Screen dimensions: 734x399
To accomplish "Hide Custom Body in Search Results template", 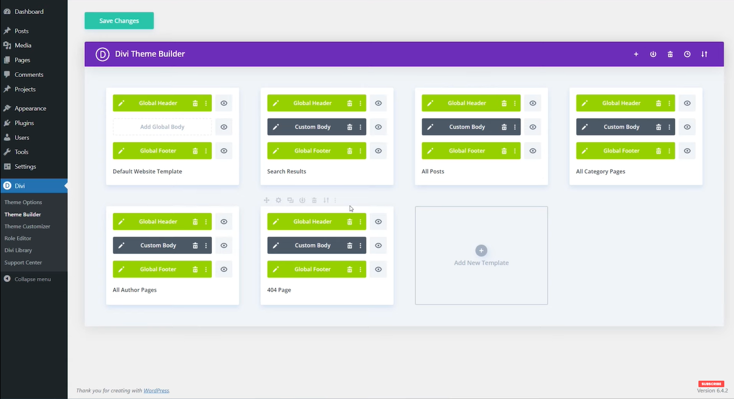I will tap(378, 127).
